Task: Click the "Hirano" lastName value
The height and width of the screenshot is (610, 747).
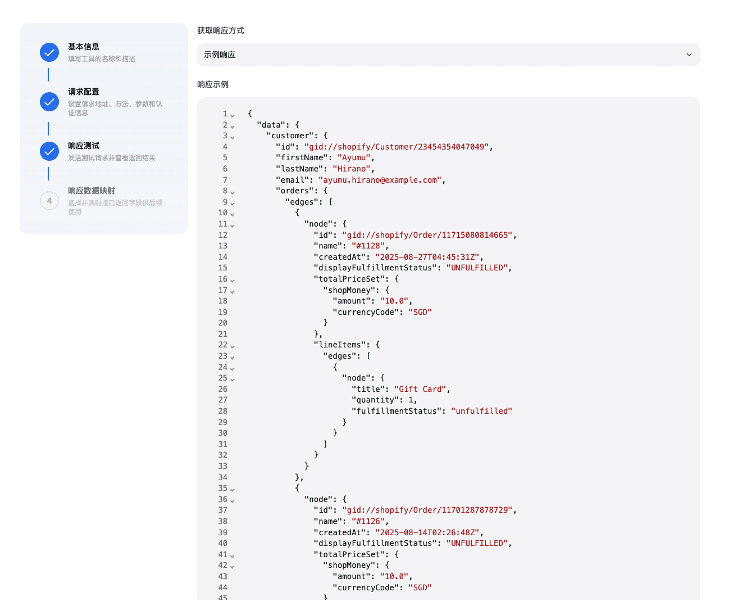Action: coord(352,169)
